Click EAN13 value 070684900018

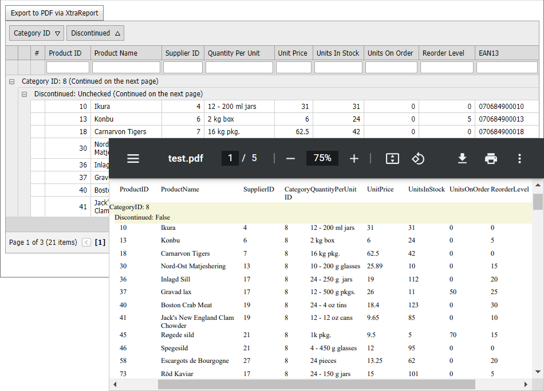(501, 132)
